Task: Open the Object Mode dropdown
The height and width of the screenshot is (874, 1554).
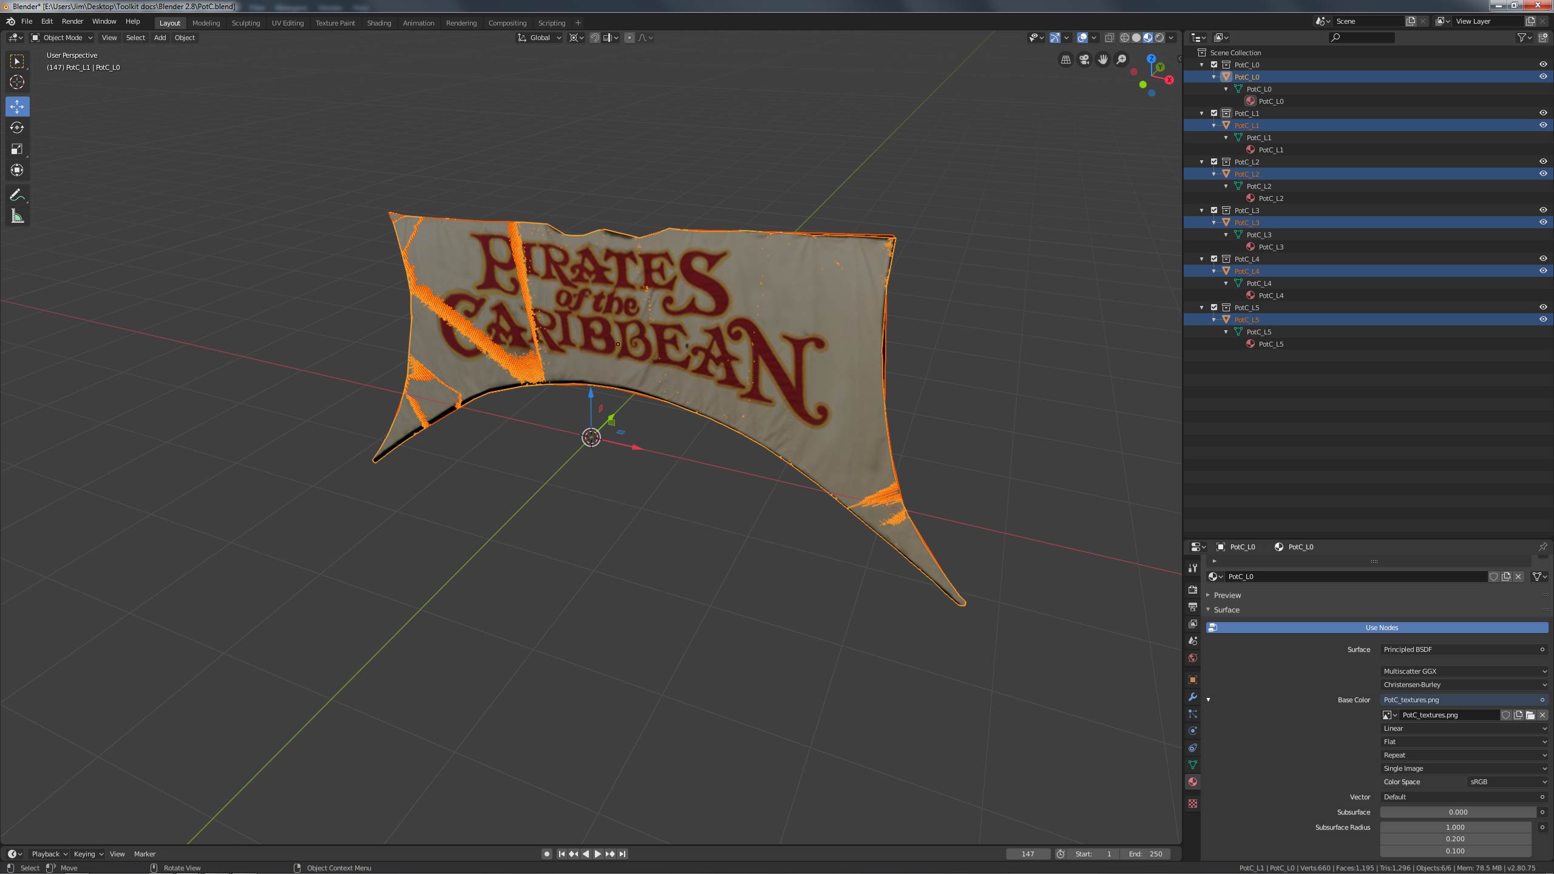Action: pyautogui.click(x=61, y=38)
